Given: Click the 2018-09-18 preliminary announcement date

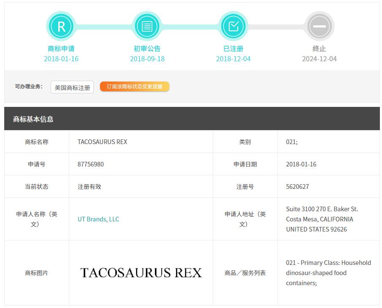Looking at the screenshot, I should point(147,59).
